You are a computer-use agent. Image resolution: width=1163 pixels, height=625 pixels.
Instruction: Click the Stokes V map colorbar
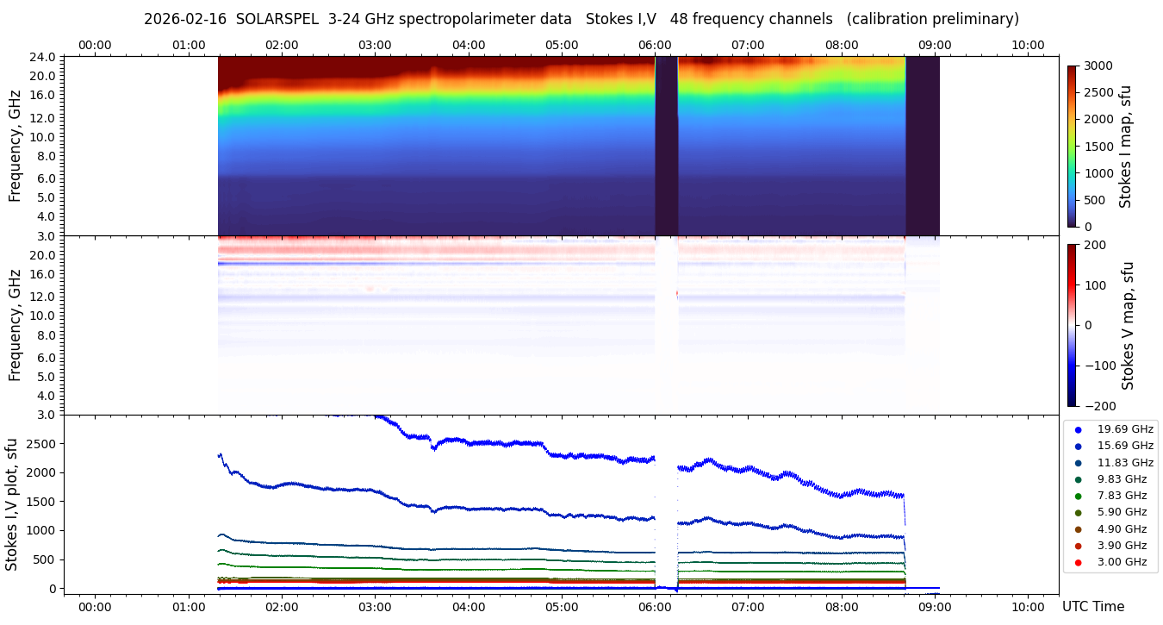pos(1072,325)
